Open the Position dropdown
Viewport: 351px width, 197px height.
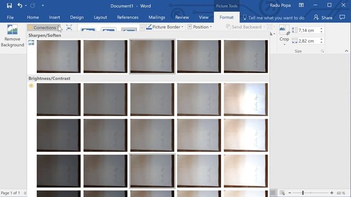(x=200, y=27)
